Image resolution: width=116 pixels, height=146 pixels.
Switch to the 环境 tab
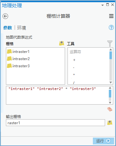[x=22, y=28]
